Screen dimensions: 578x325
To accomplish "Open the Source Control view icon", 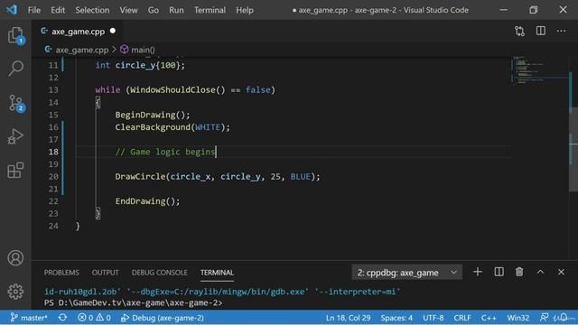I will (15, 103).
